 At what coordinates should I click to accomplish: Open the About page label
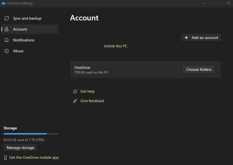click(18, 51)
